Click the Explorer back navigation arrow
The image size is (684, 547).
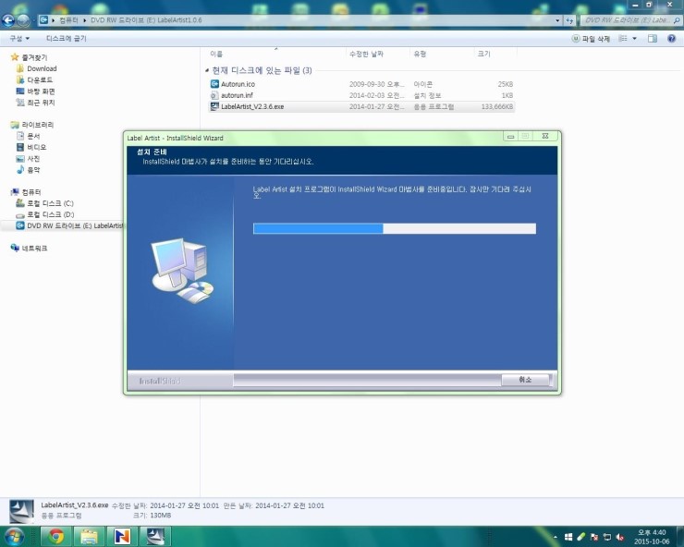tap(10, 19)
